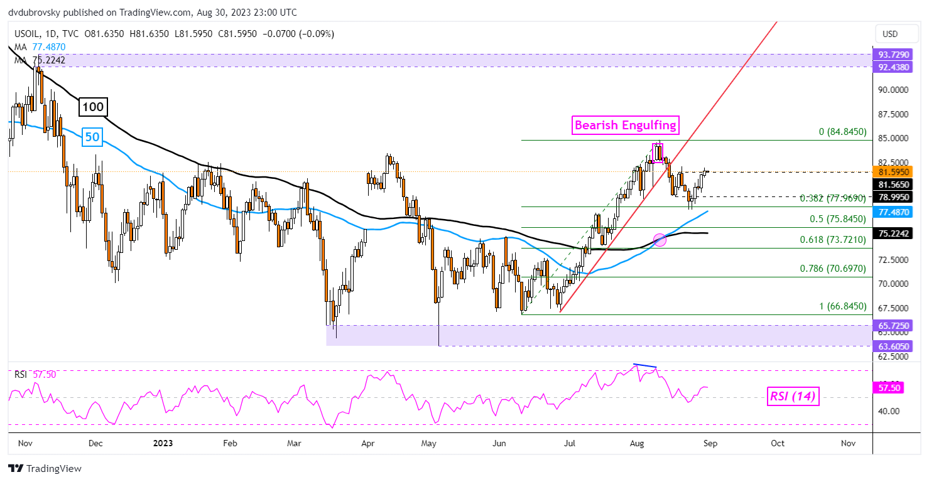929x482 pixels.
Task: Click the 63.6050 purple price tag
Action: pyautogui.click(x=892, y=346)
